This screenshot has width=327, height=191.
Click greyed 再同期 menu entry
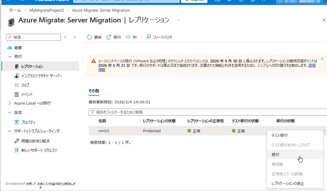pos(295,164)
